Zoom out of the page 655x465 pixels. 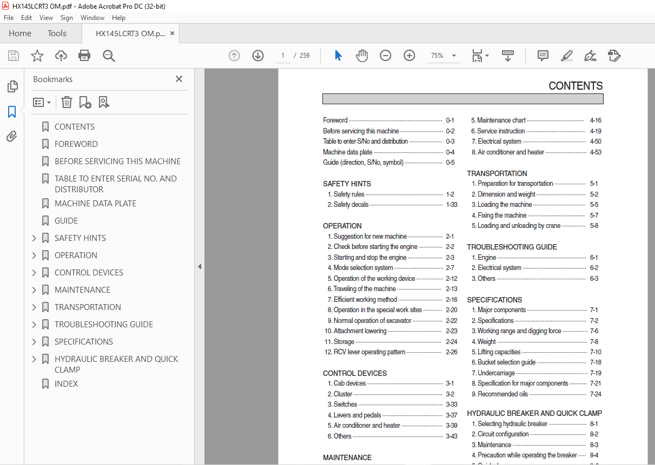point(386,56)
